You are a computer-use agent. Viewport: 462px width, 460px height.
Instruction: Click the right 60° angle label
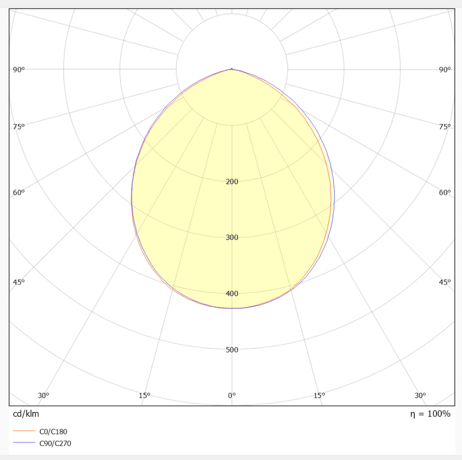pyautogui.click(x=445, y=193)
